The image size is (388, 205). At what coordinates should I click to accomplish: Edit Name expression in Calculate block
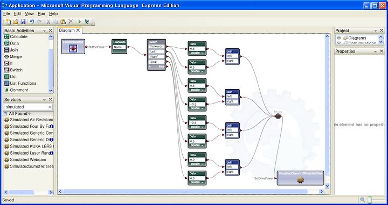pyautogui.click(x=120, y=47)
